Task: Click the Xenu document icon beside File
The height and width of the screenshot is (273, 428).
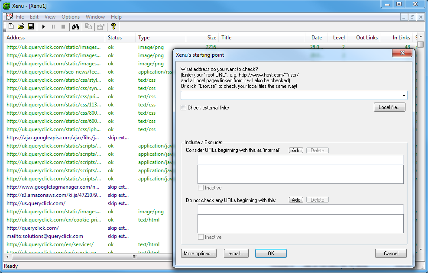Action: (x=9, y=16)
